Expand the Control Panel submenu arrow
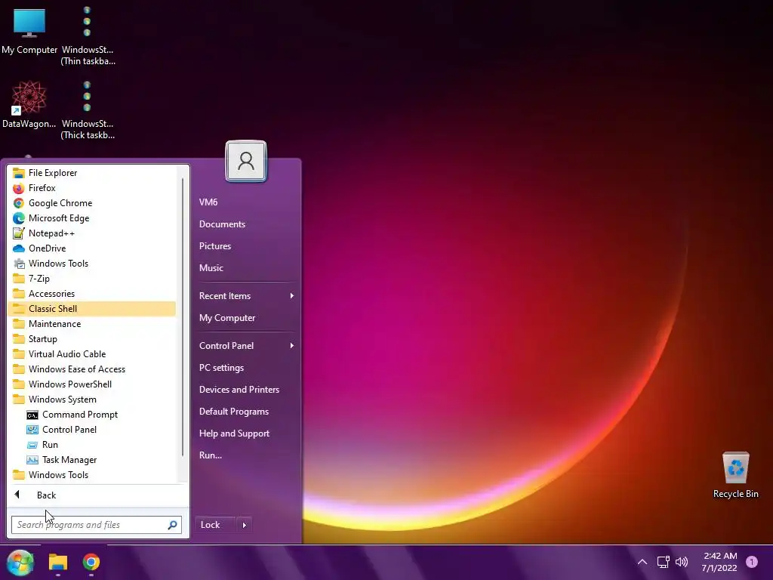This screenshot has width=773, height=580. tap(292, 346)
